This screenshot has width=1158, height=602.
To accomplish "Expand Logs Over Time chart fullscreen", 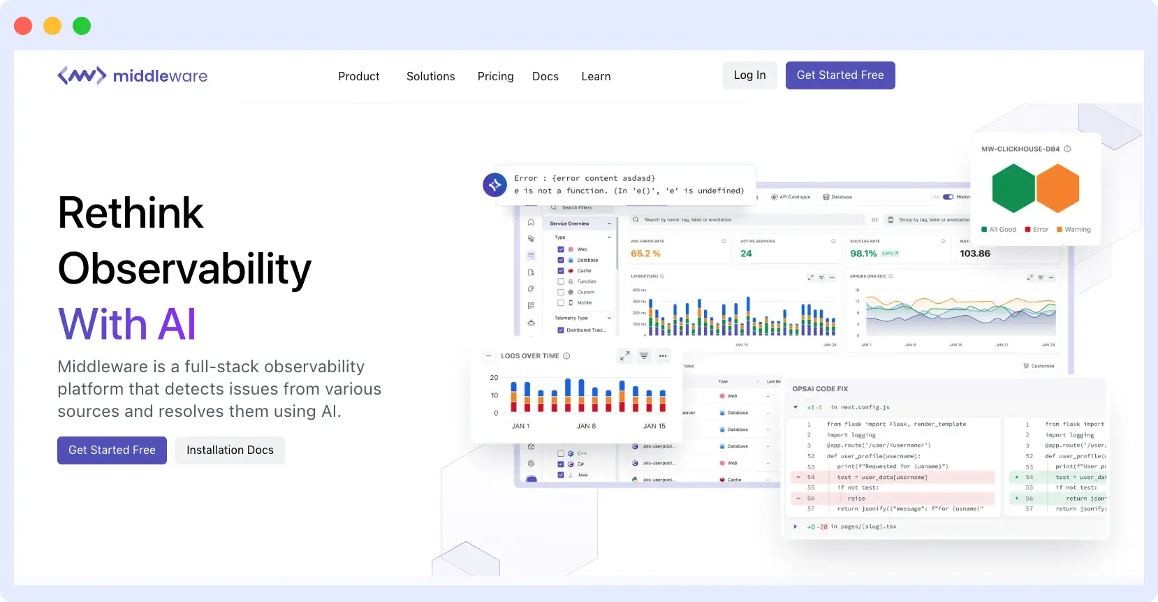I will tap(625, 356).
